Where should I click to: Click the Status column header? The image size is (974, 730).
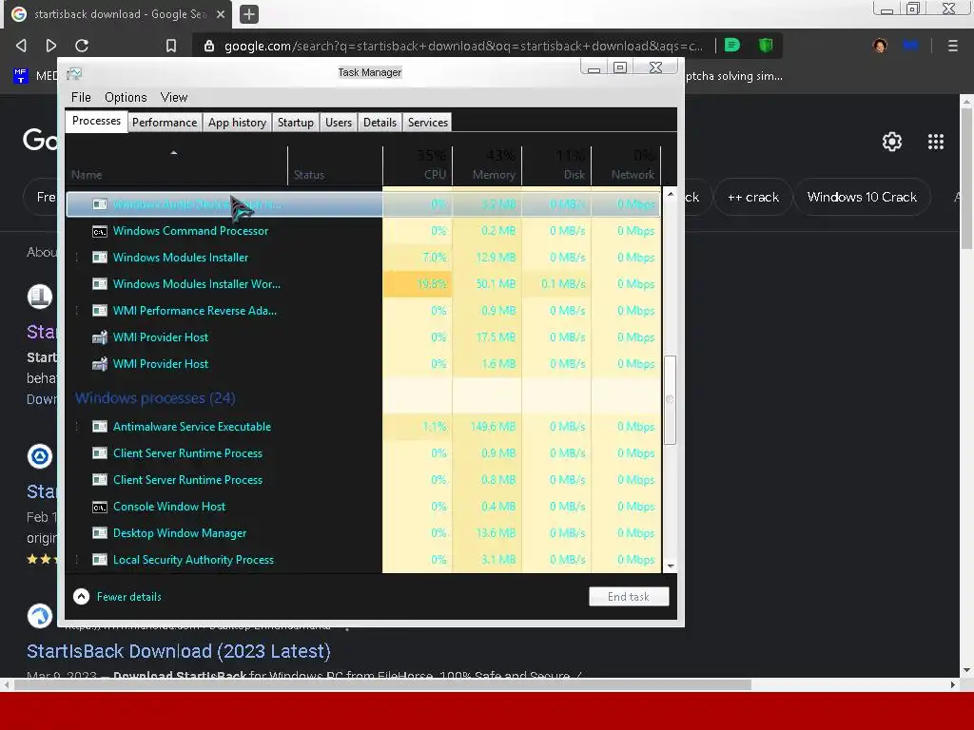pos(335,165)
